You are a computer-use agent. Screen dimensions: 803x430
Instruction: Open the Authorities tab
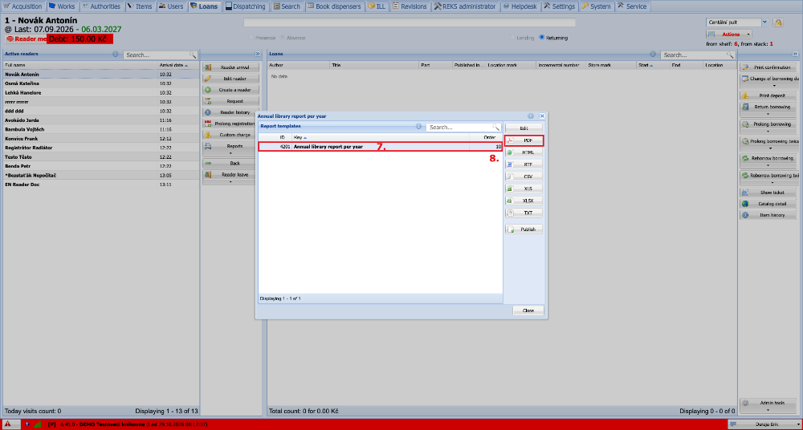[102, 6]
